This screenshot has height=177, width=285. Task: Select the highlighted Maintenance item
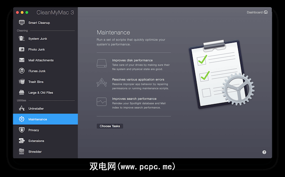tap(46, 119)
